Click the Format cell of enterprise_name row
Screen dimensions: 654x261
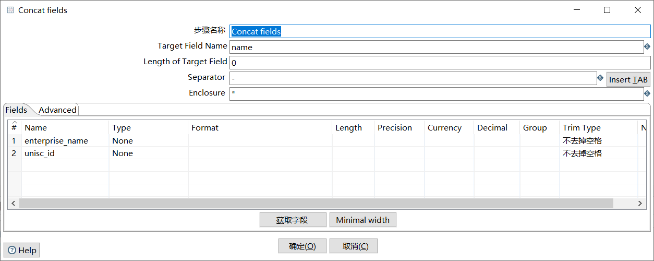pos(260,141)
